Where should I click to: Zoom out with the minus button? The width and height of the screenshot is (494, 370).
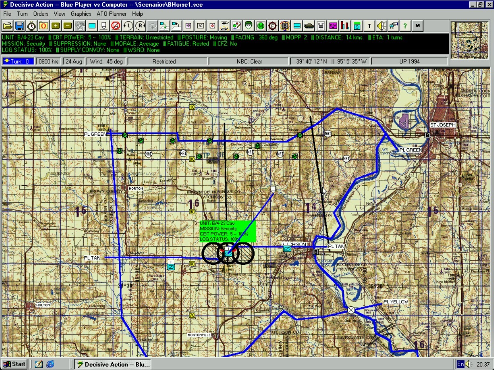(x=68, y=26)
